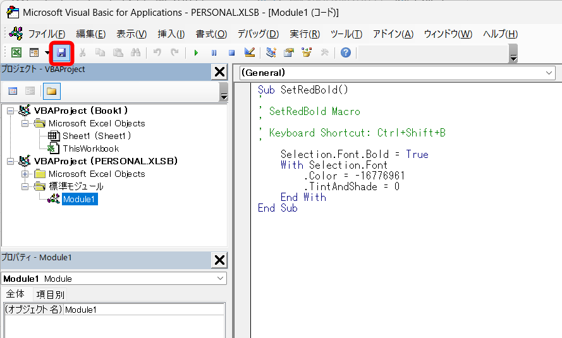Screen dimensions: 562x338
Task: Select ThisWorkbook in project tree
Action: point(90,148)
